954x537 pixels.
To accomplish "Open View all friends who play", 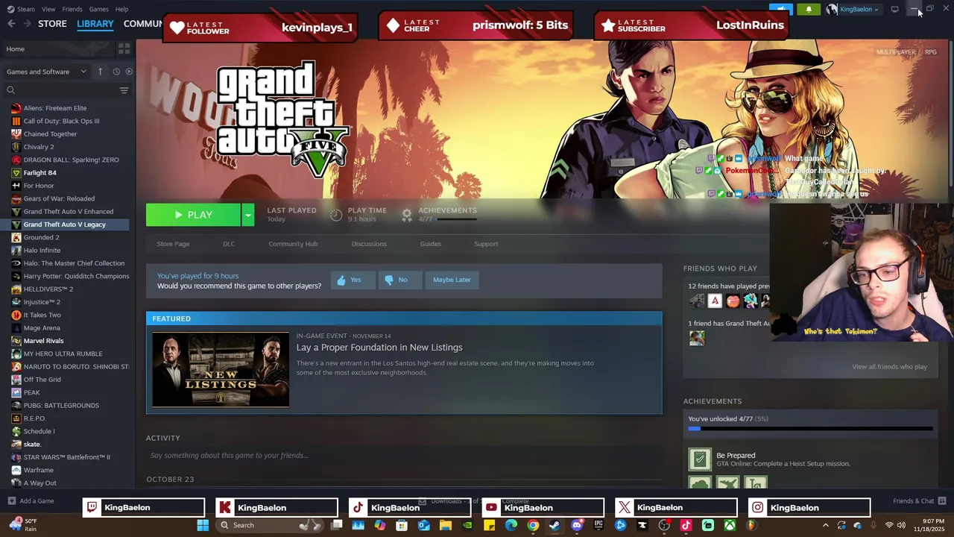I will coord(889,367).
